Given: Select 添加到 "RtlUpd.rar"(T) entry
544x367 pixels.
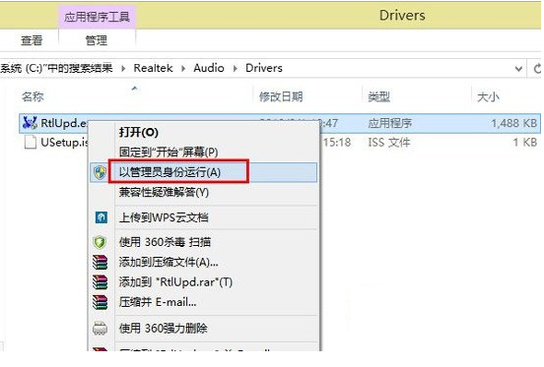Looking at the screenshot, I should (x=175, y=282).
